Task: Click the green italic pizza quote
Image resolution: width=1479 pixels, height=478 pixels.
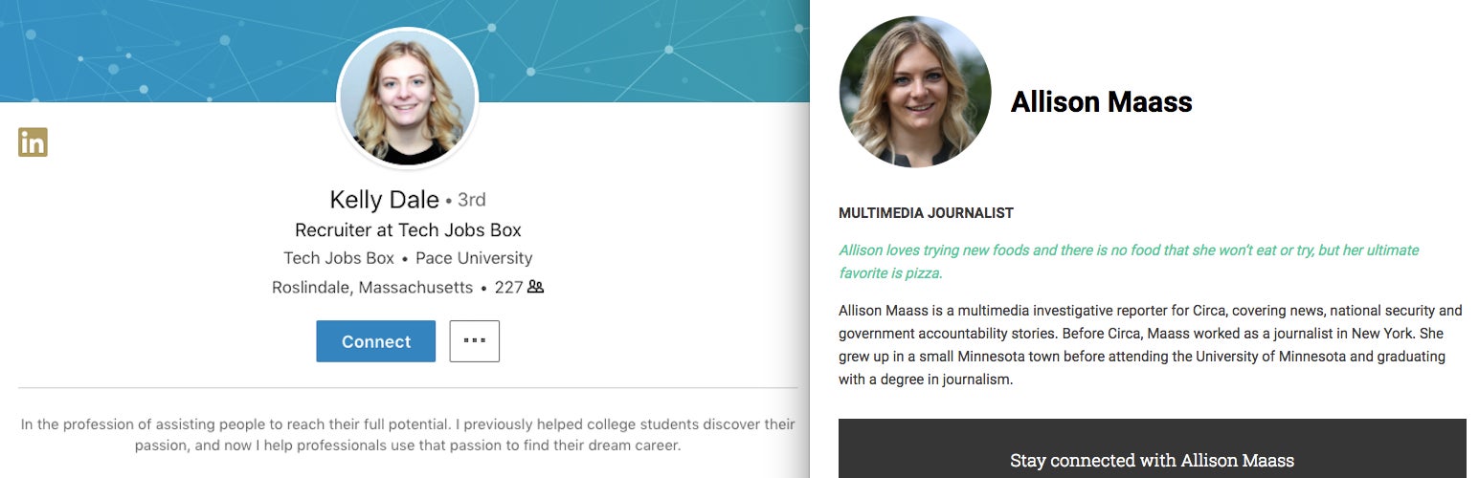Action: (1128, 261)
